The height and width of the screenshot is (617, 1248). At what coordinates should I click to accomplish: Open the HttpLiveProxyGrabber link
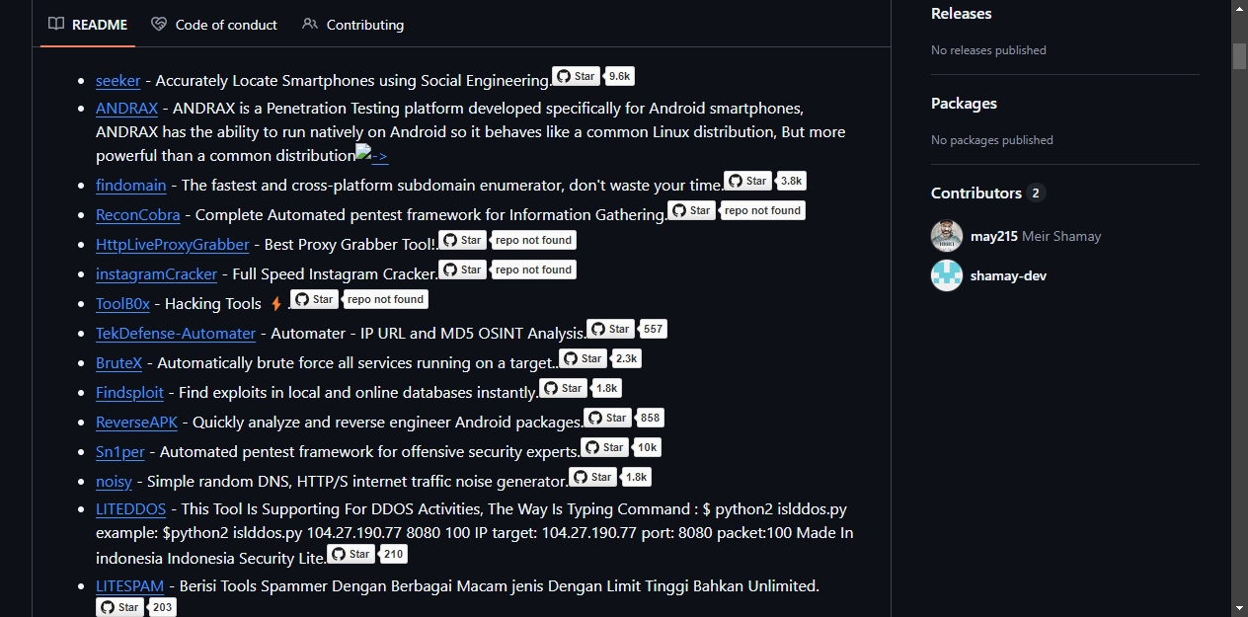click(x=173, y=244)
